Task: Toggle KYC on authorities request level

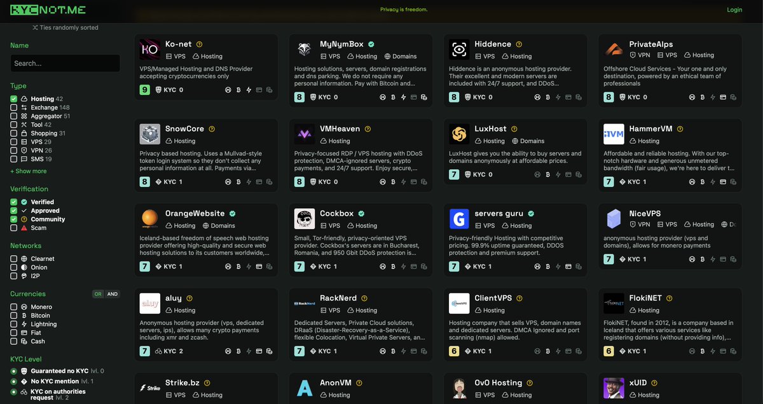Action: click(13, 392)
